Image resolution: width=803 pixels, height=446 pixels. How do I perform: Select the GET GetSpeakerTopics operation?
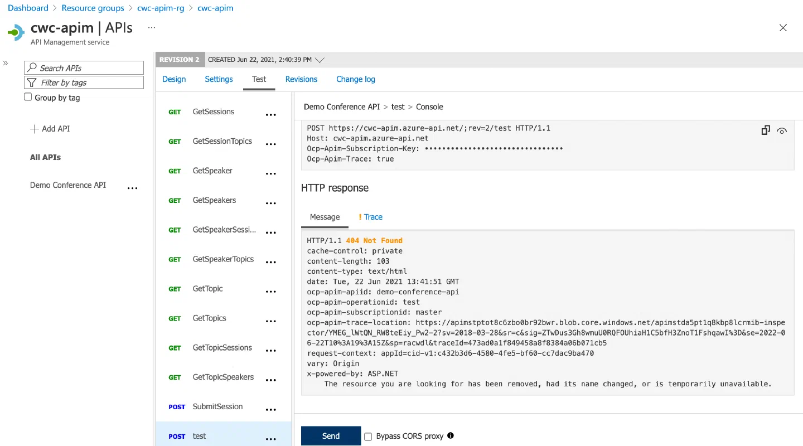(224, 259)
